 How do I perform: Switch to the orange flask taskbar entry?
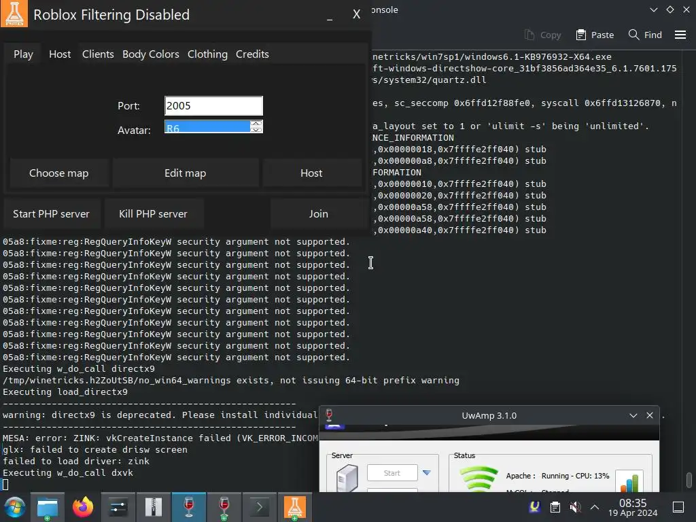point(295,507)
